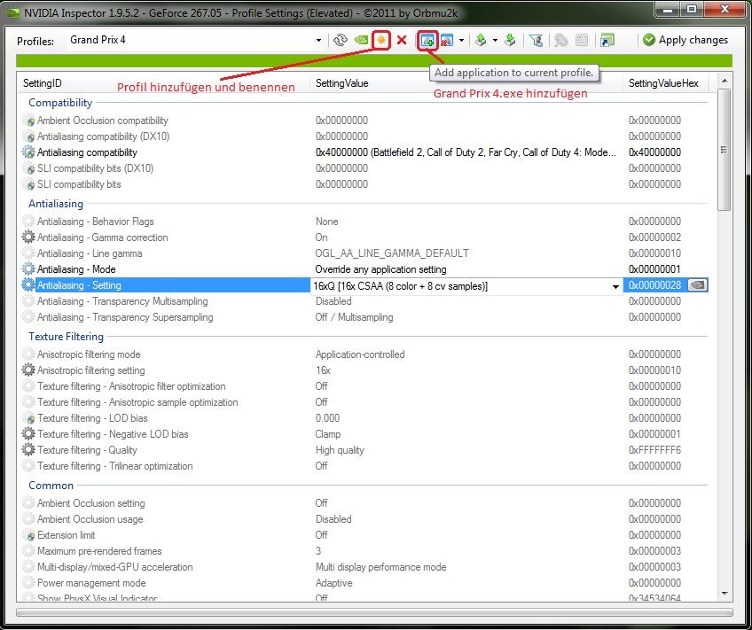This screenshot has width=752, height=630.
Task: Click the OGL_AA_LINE_GAMMA_DEFAULT value
Action: [x=392, y=253]
